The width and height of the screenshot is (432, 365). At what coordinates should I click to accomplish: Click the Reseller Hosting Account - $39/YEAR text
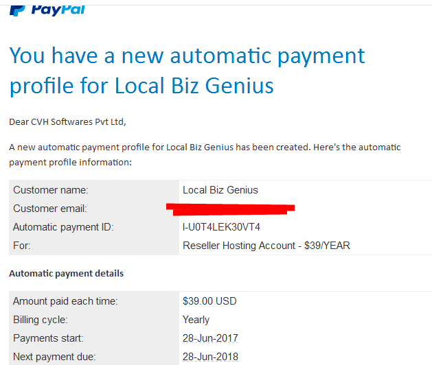click(266, 246)
